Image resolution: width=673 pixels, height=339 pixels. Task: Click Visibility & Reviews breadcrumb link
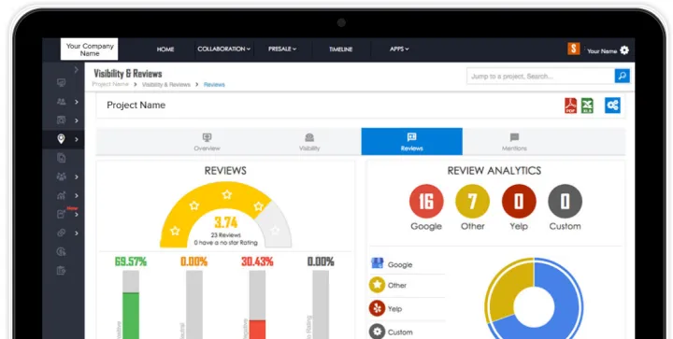pos(166,84)
